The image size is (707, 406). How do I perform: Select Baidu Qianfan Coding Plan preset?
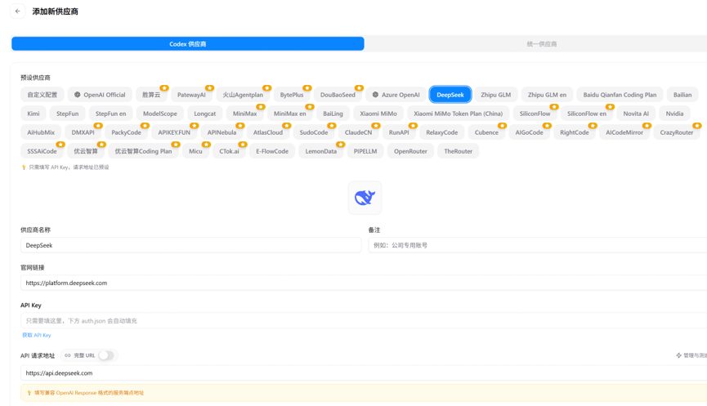pos(620,95)
